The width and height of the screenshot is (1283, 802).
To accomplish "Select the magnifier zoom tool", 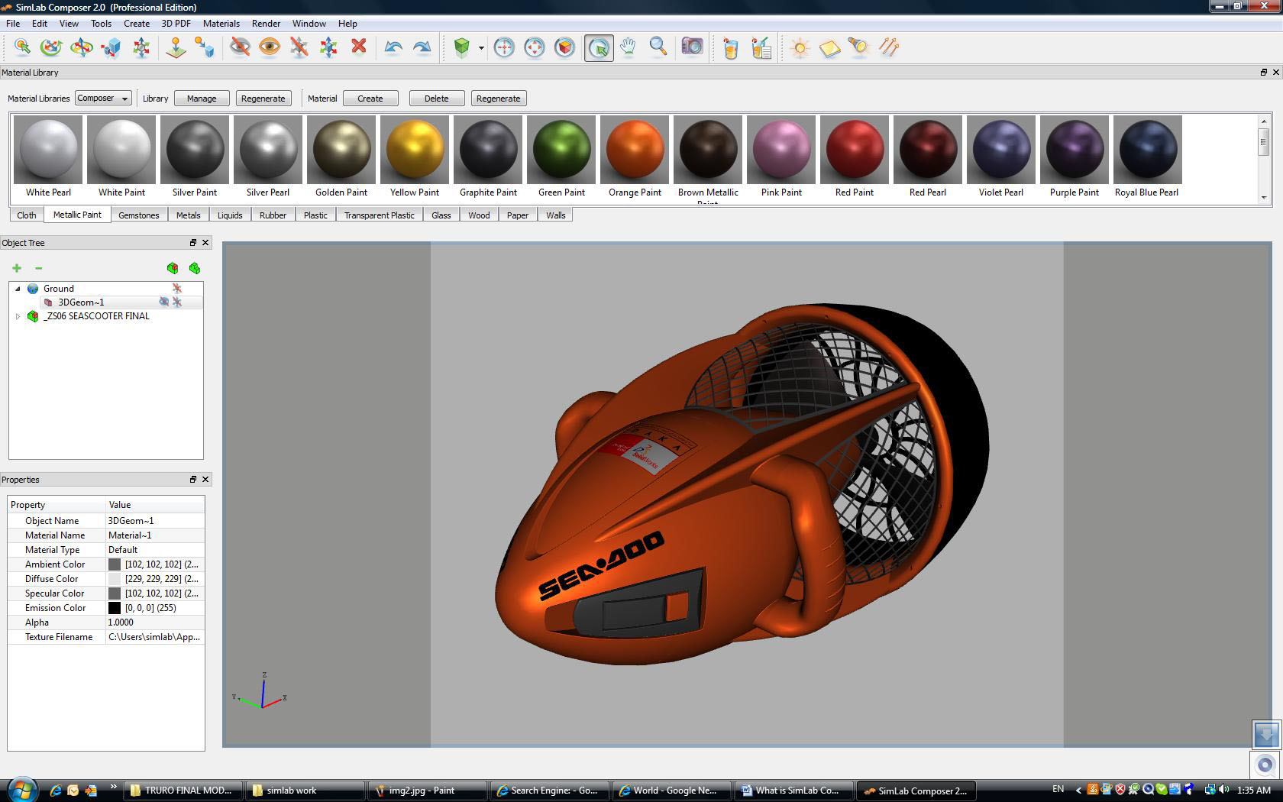I will (658, 47).
